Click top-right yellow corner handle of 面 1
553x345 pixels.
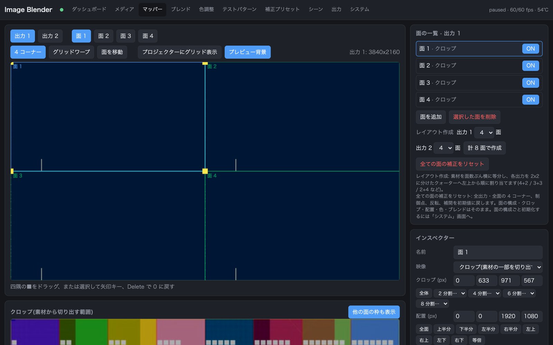(x=205, y=63)
